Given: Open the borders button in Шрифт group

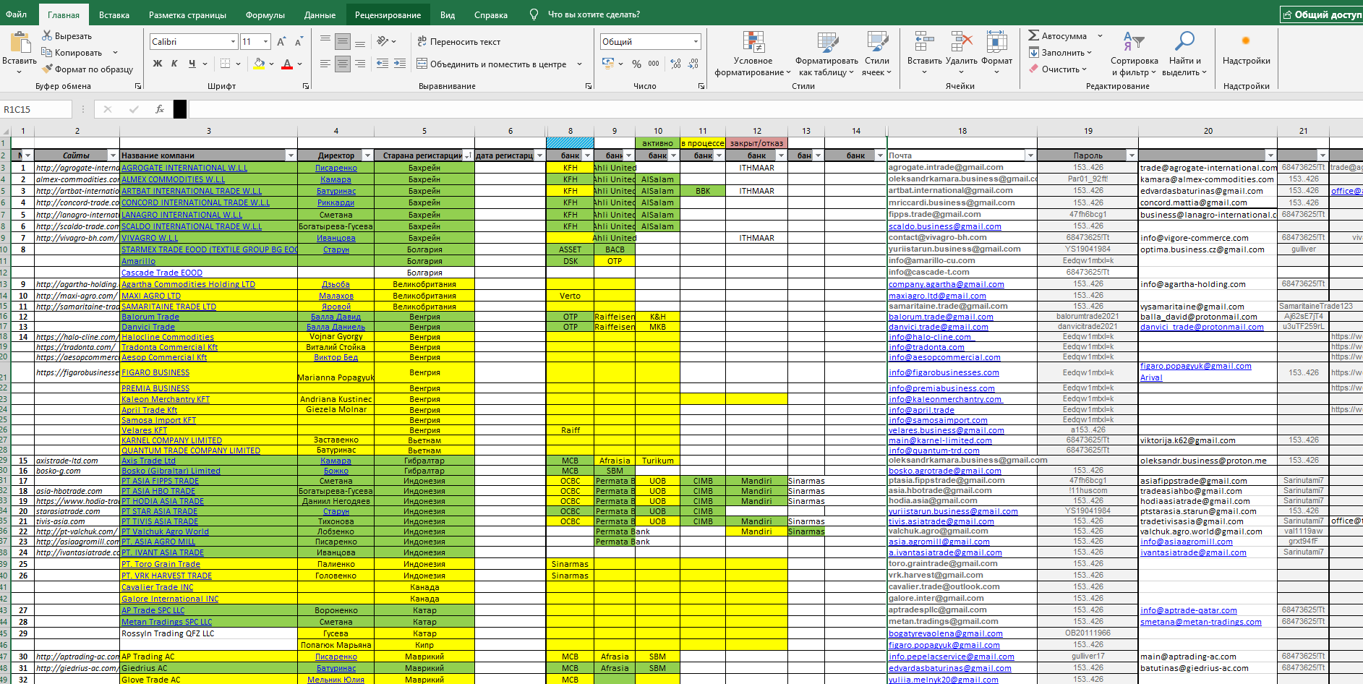Looking at the screenshot, I should pyautogui.click(x=226, y=64).
